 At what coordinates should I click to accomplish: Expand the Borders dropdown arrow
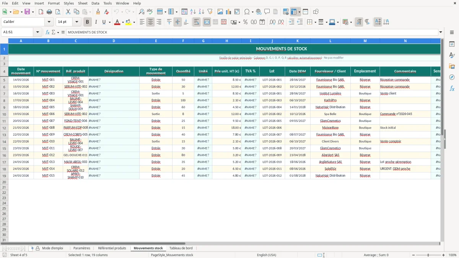tap(315, 22)
